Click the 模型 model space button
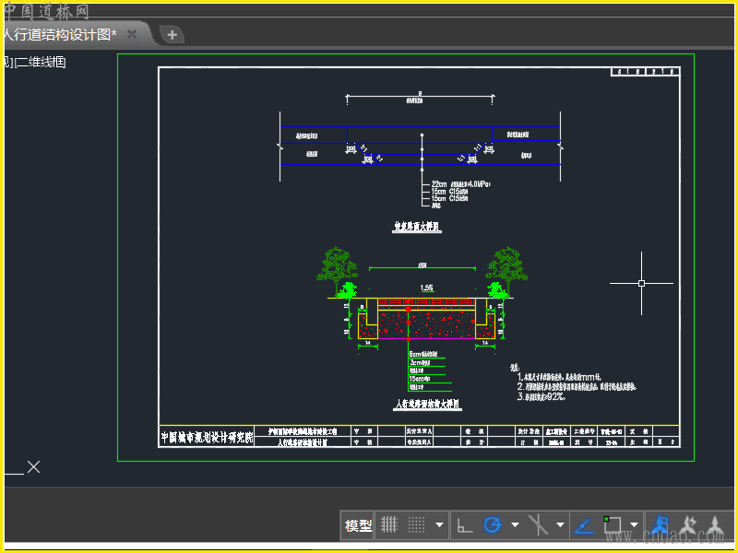The height and width of the screenshot is (553, 738). (358, 525)
